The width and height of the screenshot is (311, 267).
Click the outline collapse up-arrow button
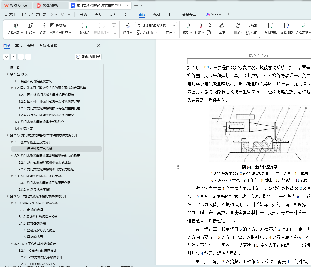(x=14, y=57)
